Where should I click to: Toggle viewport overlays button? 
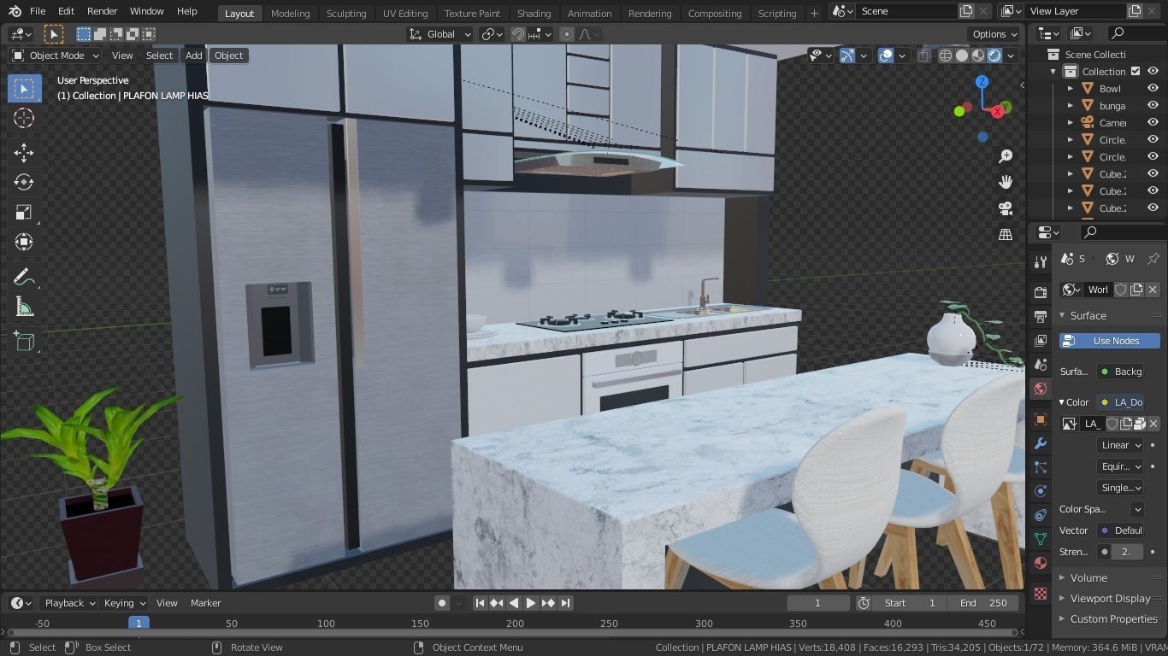click(886, 56)
